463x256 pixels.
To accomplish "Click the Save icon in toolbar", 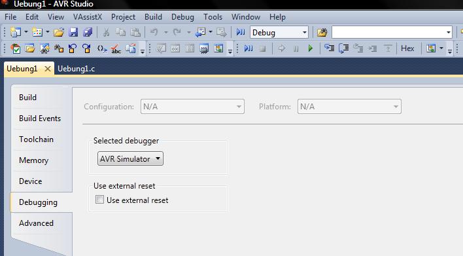I will coord(73,32).
